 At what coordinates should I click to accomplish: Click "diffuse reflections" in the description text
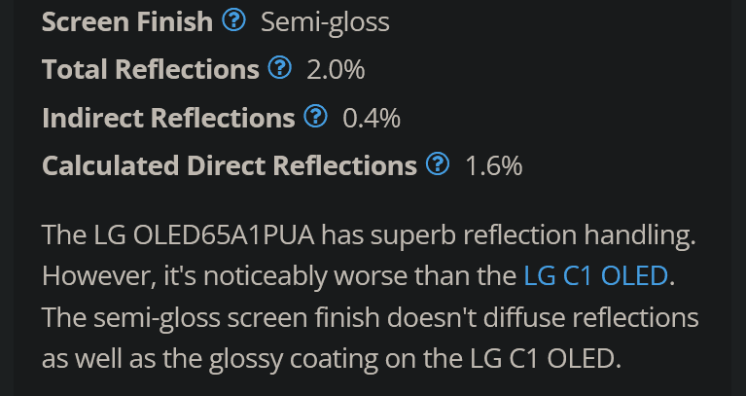(x=591, y=317)
